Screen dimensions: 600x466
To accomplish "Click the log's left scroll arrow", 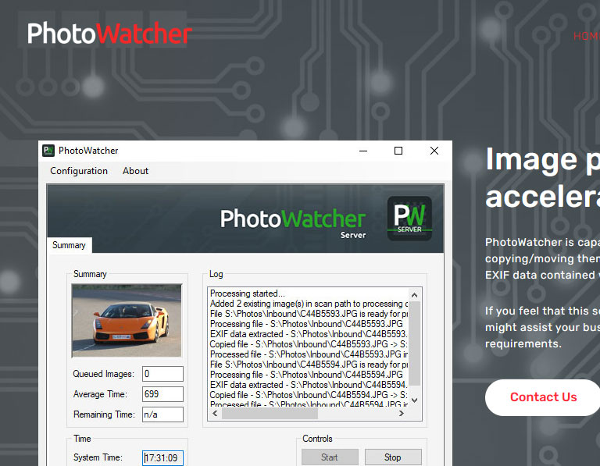I will 213,414.
